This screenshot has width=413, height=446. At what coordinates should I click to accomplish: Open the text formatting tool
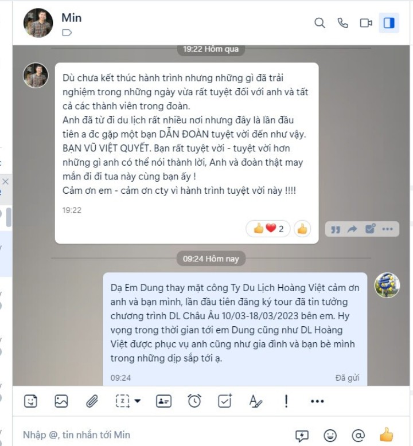pyautogui.click(x=256, y=401)
